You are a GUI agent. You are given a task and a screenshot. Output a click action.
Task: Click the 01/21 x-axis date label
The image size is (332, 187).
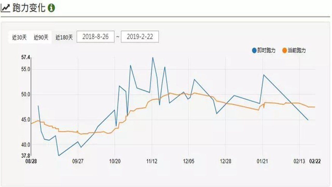click(263, 161)
